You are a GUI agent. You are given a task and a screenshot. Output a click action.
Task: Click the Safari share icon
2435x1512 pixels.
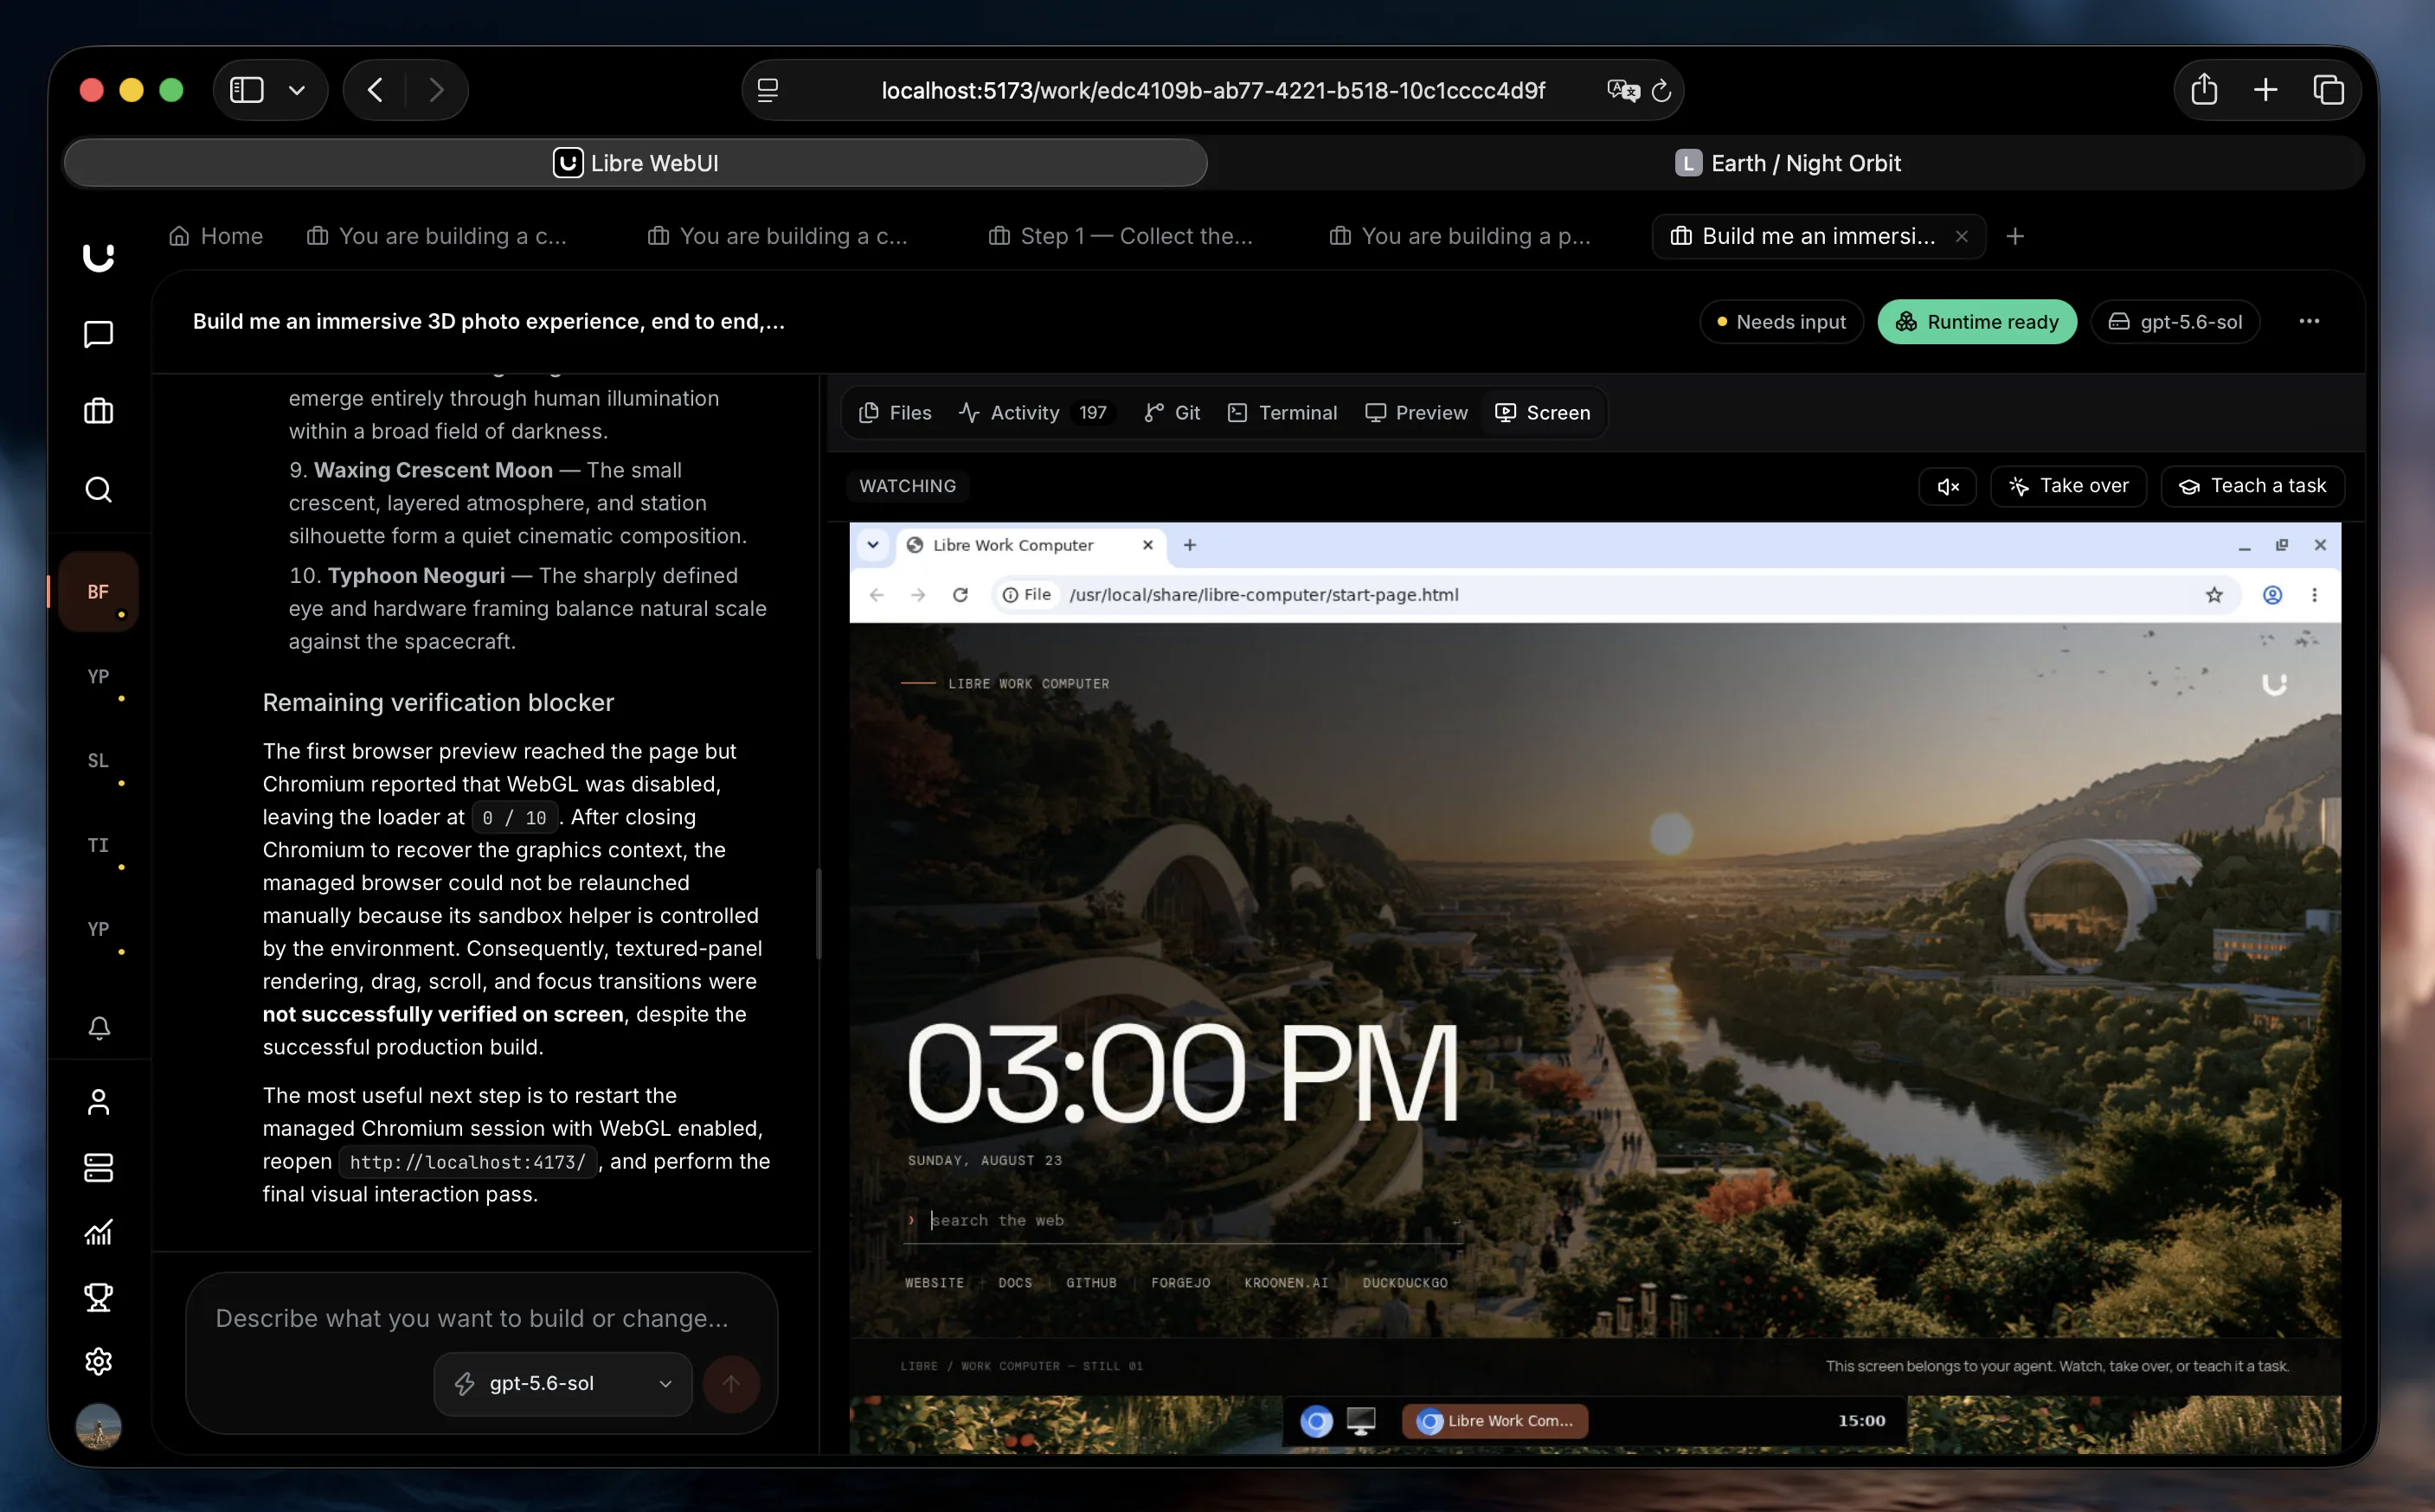pos(2204,90)
